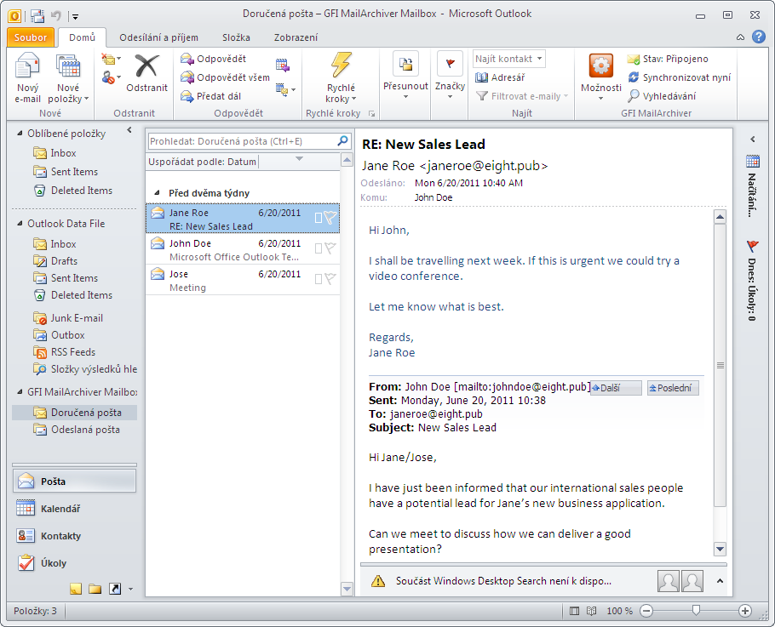Create a new e-mail (Nový e-mail)
Viewport: 775px width, 627px height.
pyautogui.click(x=27, y=78)
